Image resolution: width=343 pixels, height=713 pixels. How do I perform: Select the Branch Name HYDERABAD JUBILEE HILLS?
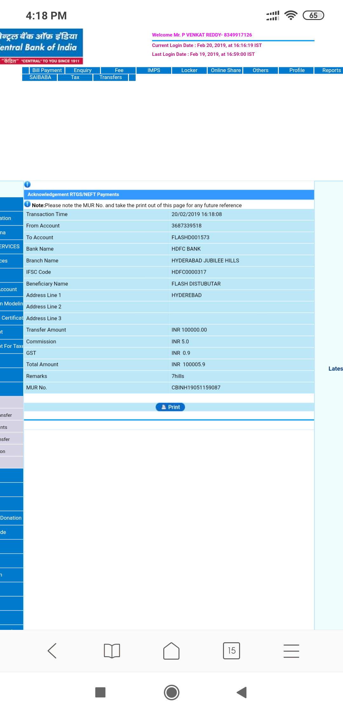205,261
